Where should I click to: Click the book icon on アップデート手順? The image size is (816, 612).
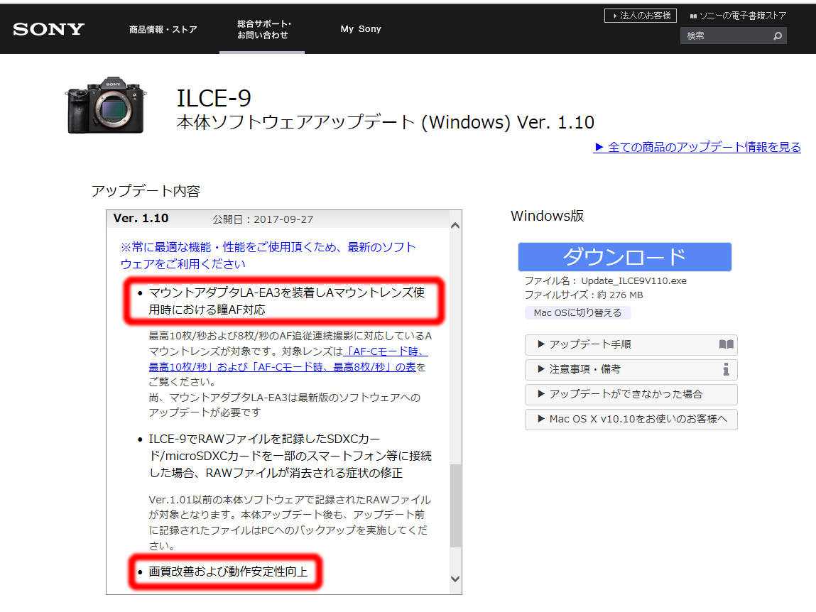(726, 344)
